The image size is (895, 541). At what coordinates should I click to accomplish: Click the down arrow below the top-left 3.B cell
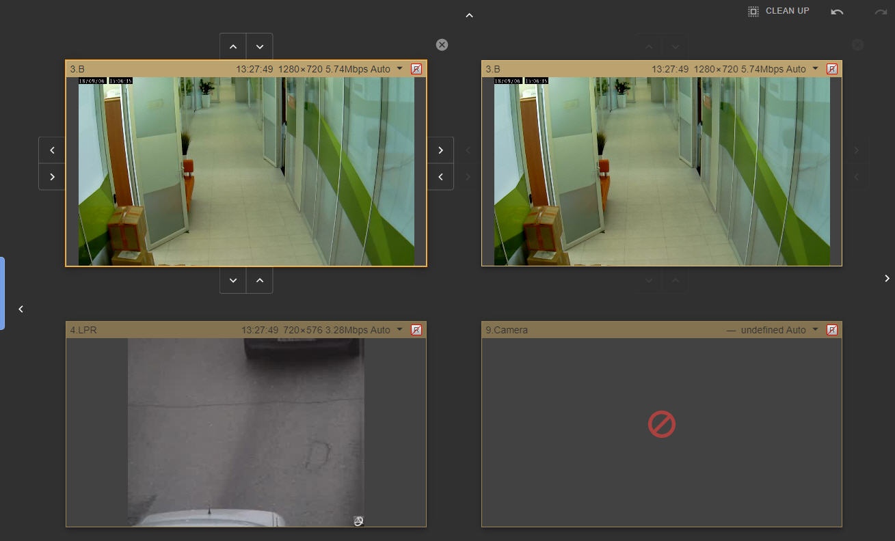point(233,280)
